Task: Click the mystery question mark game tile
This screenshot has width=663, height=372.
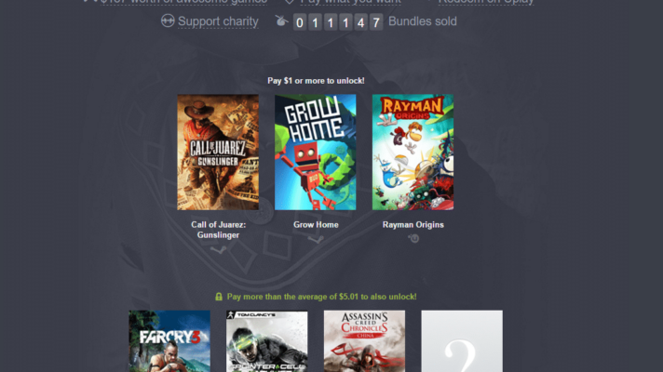Action: point(462,341)
